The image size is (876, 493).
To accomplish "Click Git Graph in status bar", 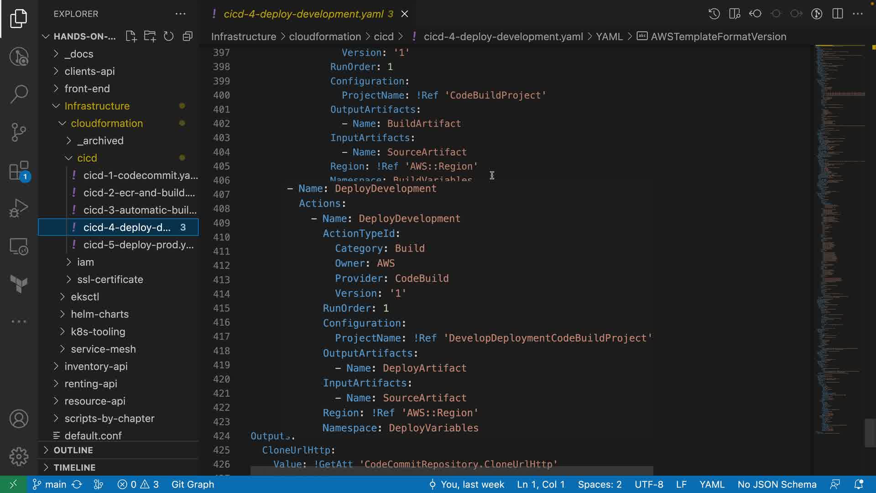I will point(193,484).
